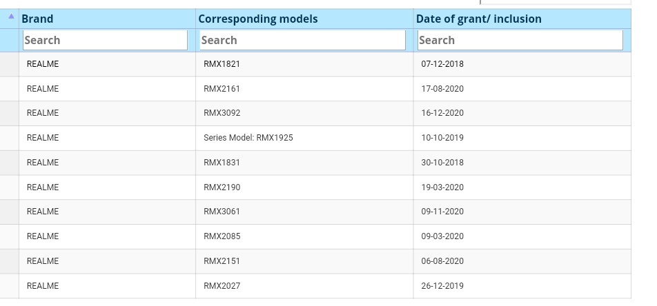Image resolution: width=657 pixels, height=306 pixels.
Task: Click REALME brand in RMX2027 row
Action: [43, 285]
